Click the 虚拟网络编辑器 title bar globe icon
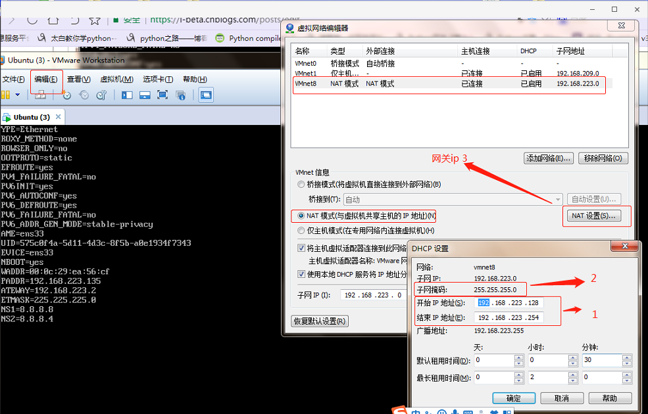Image resolution: width=648 pixels, height=414 pixels. pos(290,28)
